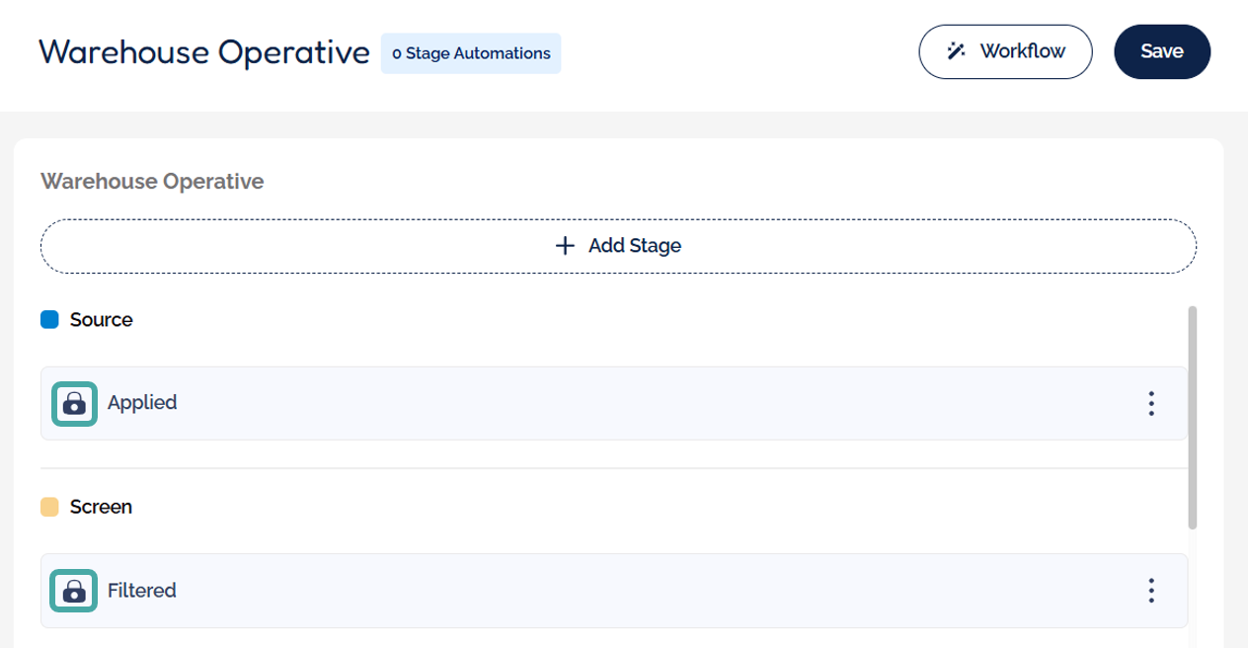The height and width of the screenshot is (648, 1248).
Task: Click the gray Warehouse Operative section heading
Action: [152, 182]
